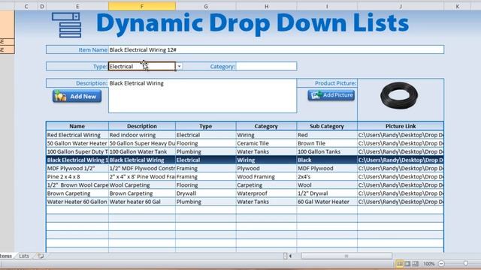Select column H header
Screen dimensions: 481x270
(266, 6)
